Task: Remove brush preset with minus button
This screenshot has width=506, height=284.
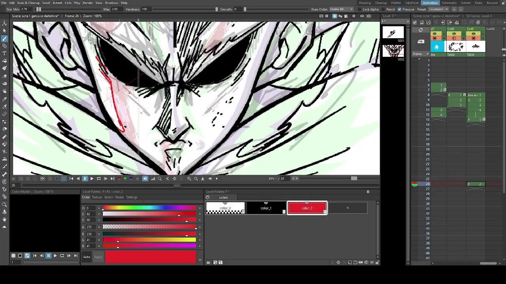Action: pyautogui.click(x=462, y=9)
